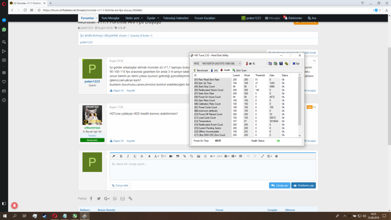Click Önizleme yap preview button
Viewport: 391px width, 220px height.
304,185
